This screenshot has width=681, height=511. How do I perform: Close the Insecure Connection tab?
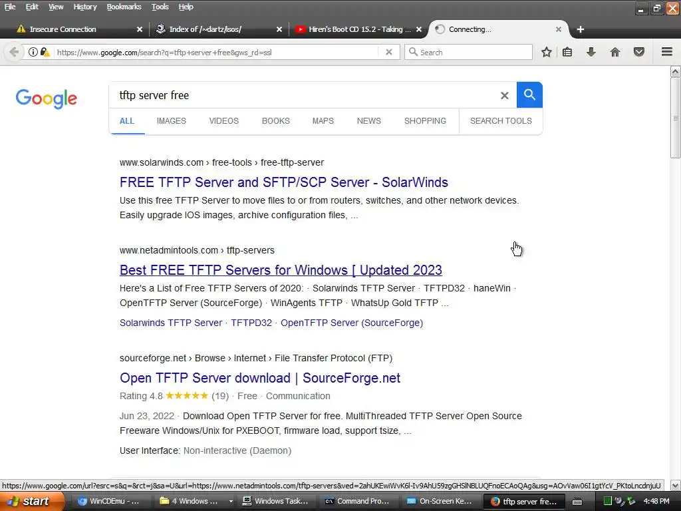[x=140, y=29]
